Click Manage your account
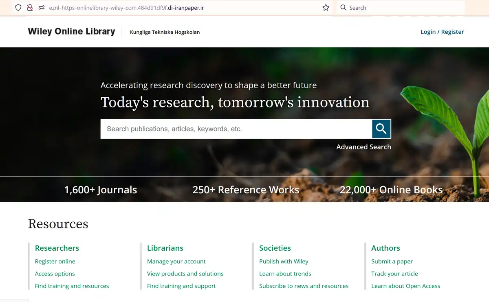Screen dimensions: 489x302 click(176, 261)
